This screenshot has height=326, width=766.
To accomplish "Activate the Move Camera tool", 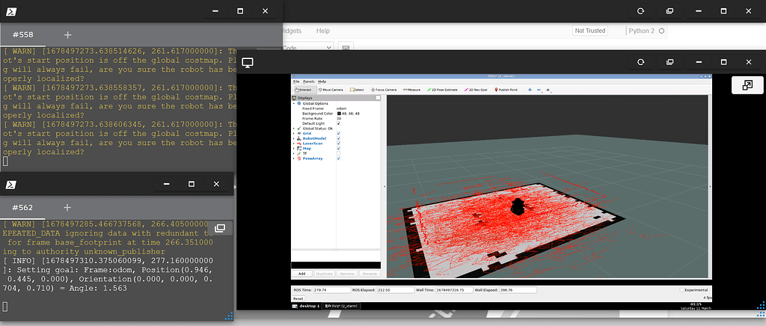I will (x=331, y=90).
